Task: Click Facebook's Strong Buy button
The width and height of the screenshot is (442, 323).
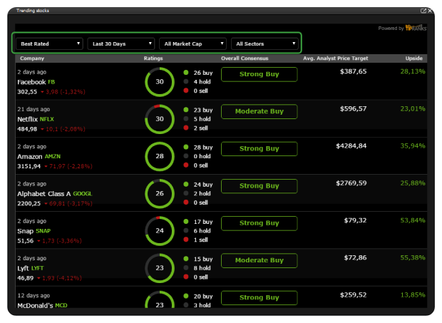Action: (x=259, y=74)
